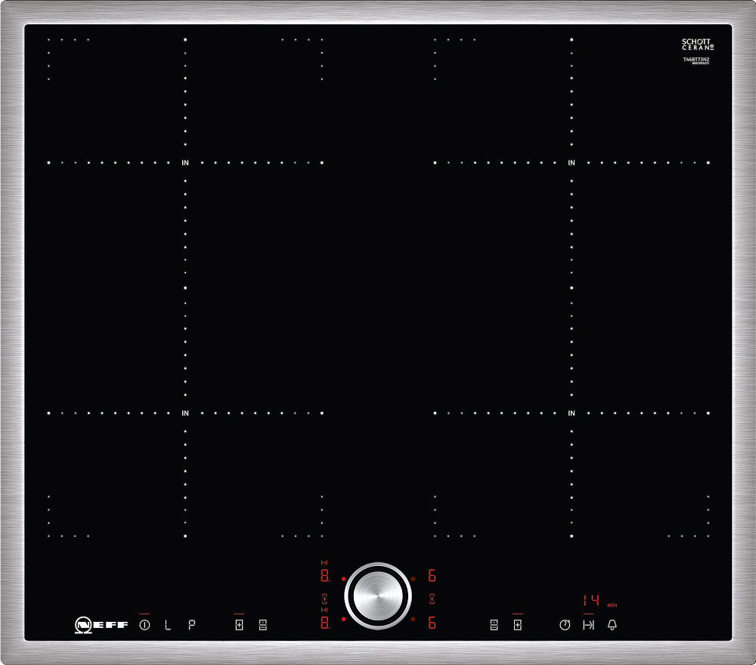Image resolution: width=756 pixels, height=665 pixels.
Task: Tap the Schott Ceran logo
Action: click(x=697, y=45)
